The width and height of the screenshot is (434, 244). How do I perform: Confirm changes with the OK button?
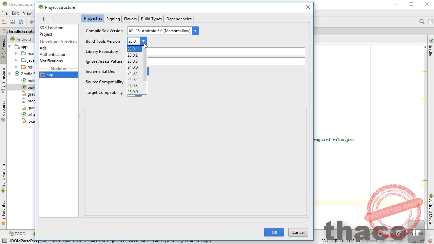[274, 232]
